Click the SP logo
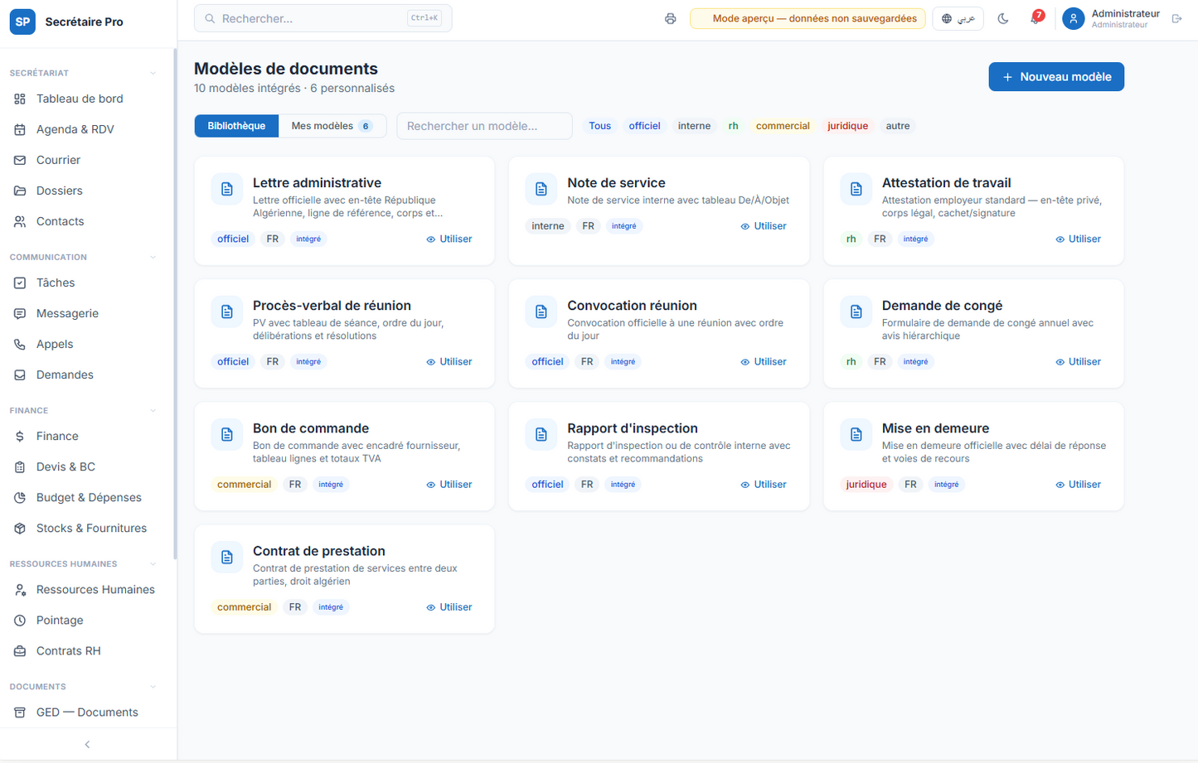The width and height of the screenshot is (1198, 763). 22,22
